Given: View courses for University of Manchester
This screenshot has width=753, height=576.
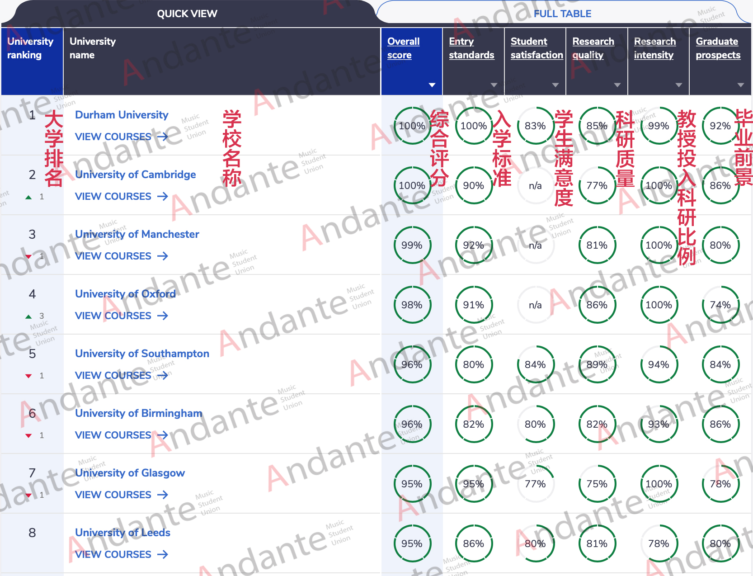Looking at the screenshot, I should point(122,256).
